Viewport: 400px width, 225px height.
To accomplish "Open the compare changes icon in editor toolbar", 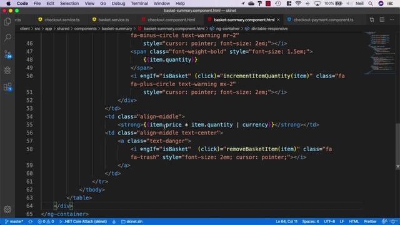I will pyautogui.click(x=372, y=20).
